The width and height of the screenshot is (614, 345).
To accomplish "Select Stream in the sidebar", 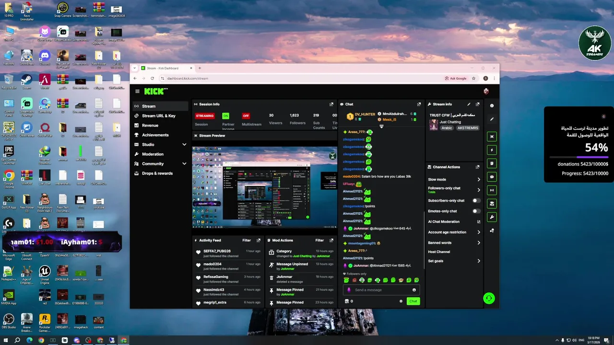I will click(x=160, y=106).
